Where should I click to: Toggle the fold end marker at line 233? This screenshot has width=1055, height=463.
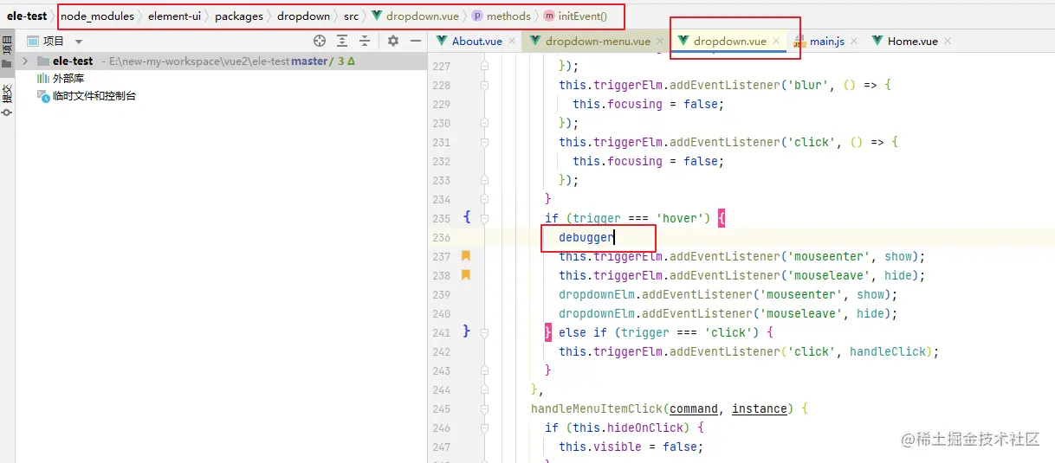click(x=484, y=180)
